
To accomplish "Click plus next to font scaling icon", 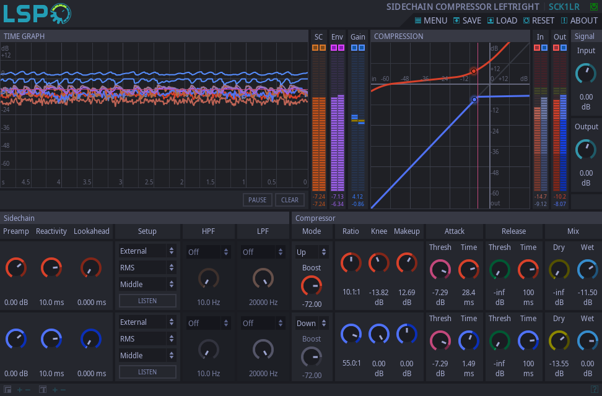I will 55,390.
